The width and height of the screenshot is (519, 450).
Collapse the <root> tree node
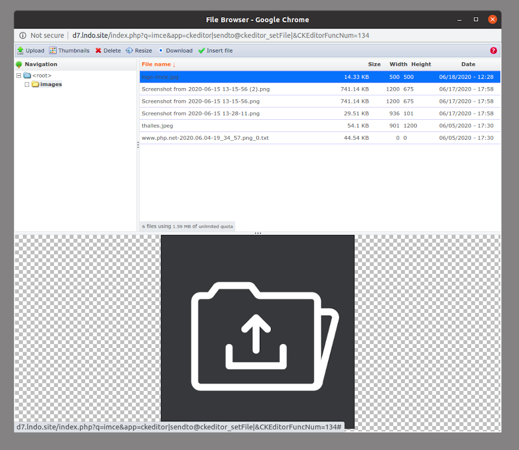(19, 75)
